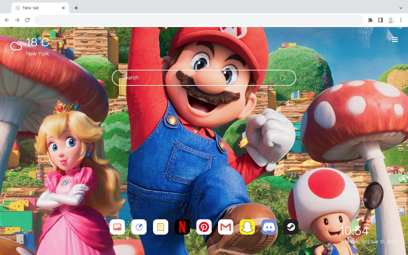Open the wallpaper gallery shortcut icon
The height and width of the screenshot is (255, 408).
pos(117,227)
